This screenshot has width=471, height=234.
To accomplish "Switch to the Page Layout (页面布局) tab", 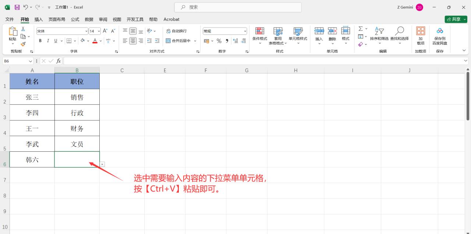I will pos(57,19).
